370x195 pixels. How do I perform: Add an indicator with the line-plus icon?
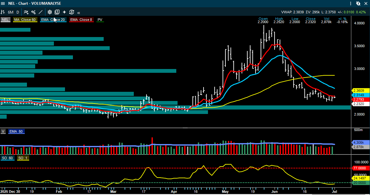(26, 12)
